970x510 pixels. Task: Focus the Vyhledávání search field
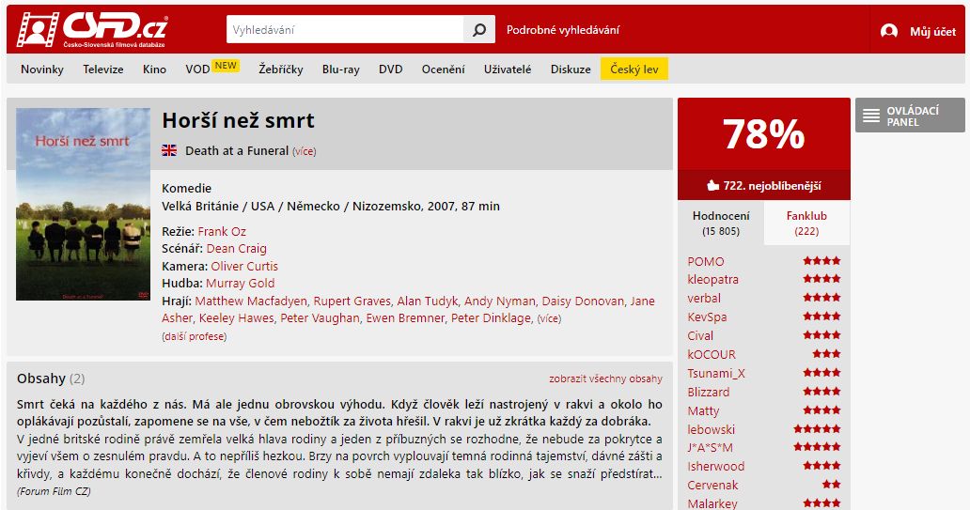point(345,30)
